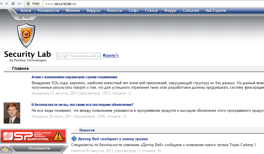Viewport: 264px width, 154px height.
Task: Open article Атаки с изменением параметров строки соединения
Action: [74, 77]
